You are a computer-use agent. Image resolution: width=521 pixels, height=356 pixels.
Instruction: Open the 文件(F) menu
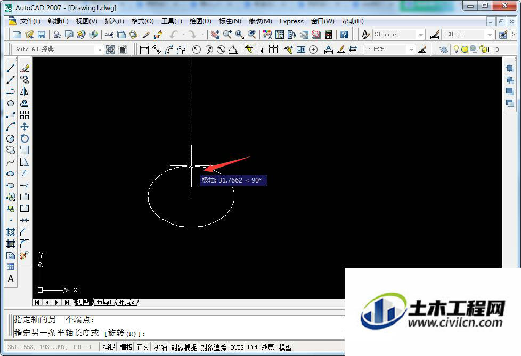point(30,21)
